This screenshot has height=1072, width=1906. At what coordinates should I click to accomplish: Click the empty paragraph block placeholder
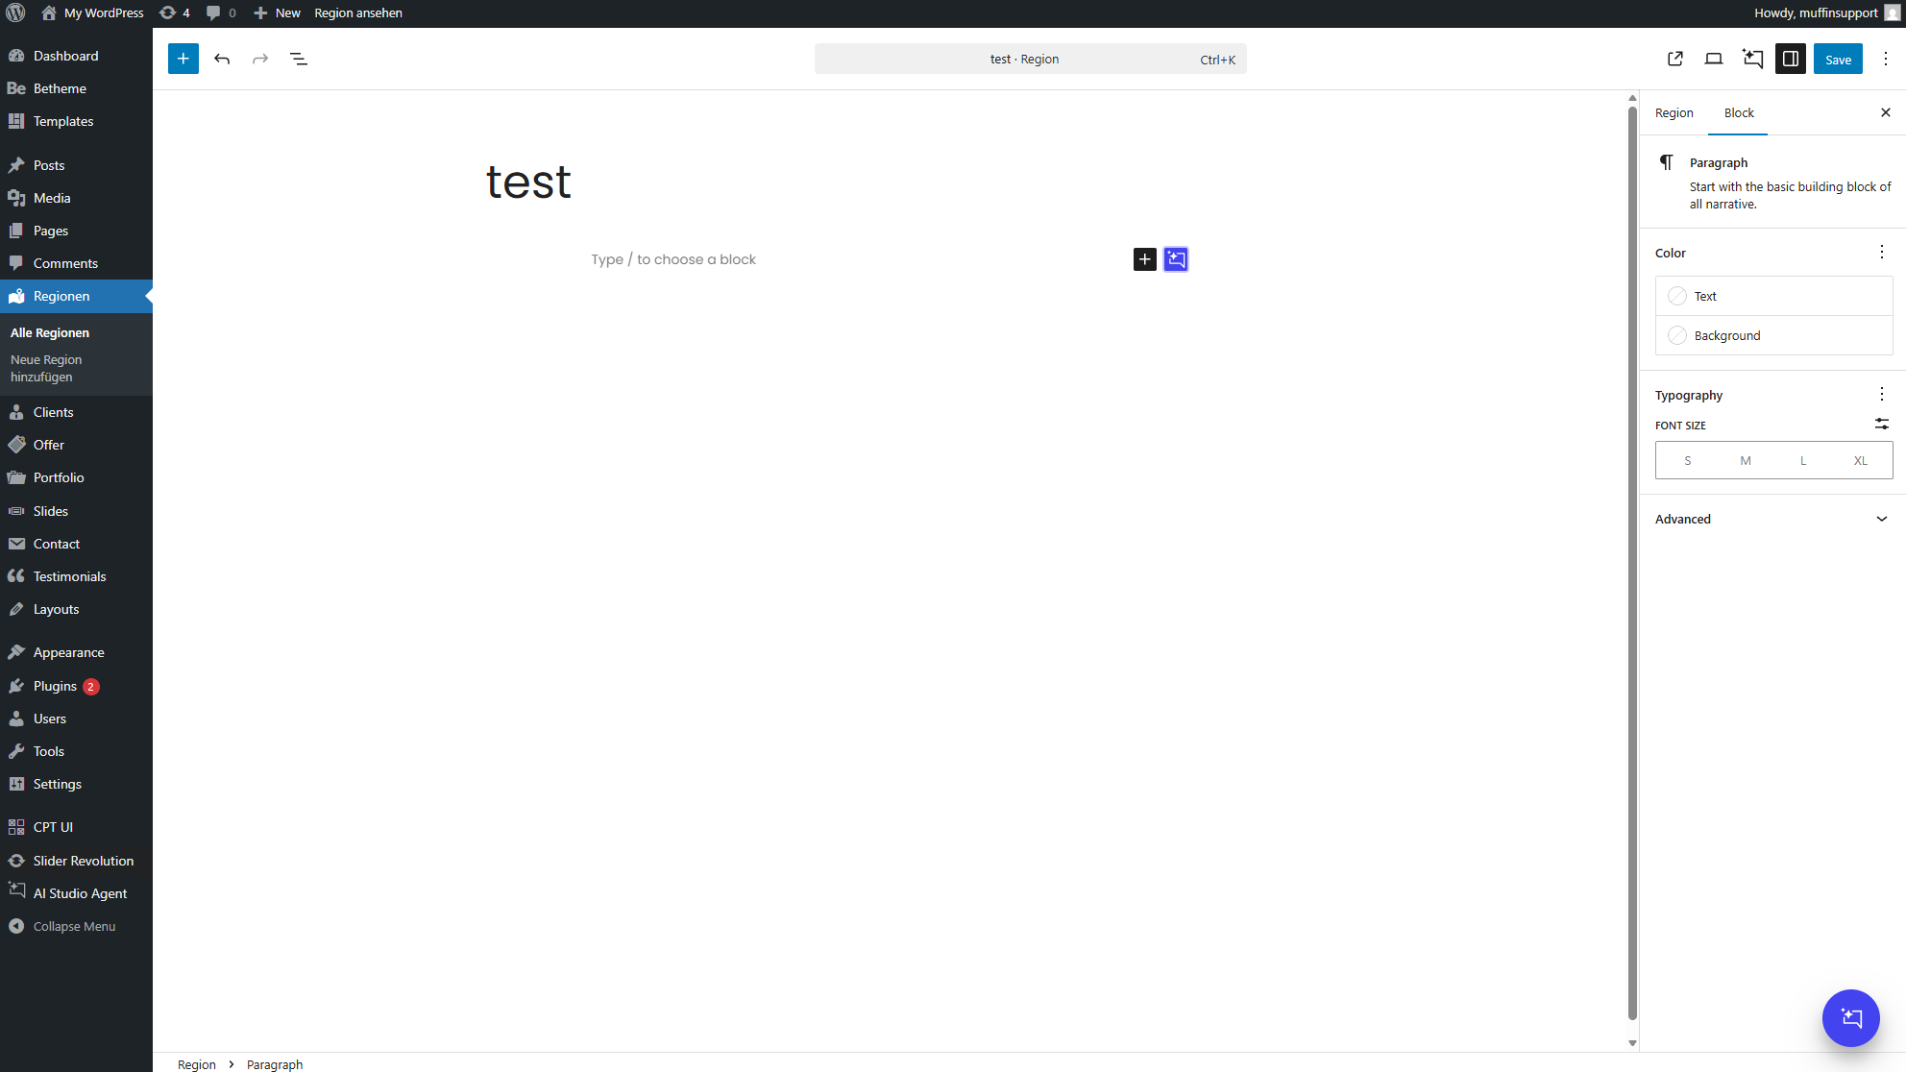[x=673, y=259]
